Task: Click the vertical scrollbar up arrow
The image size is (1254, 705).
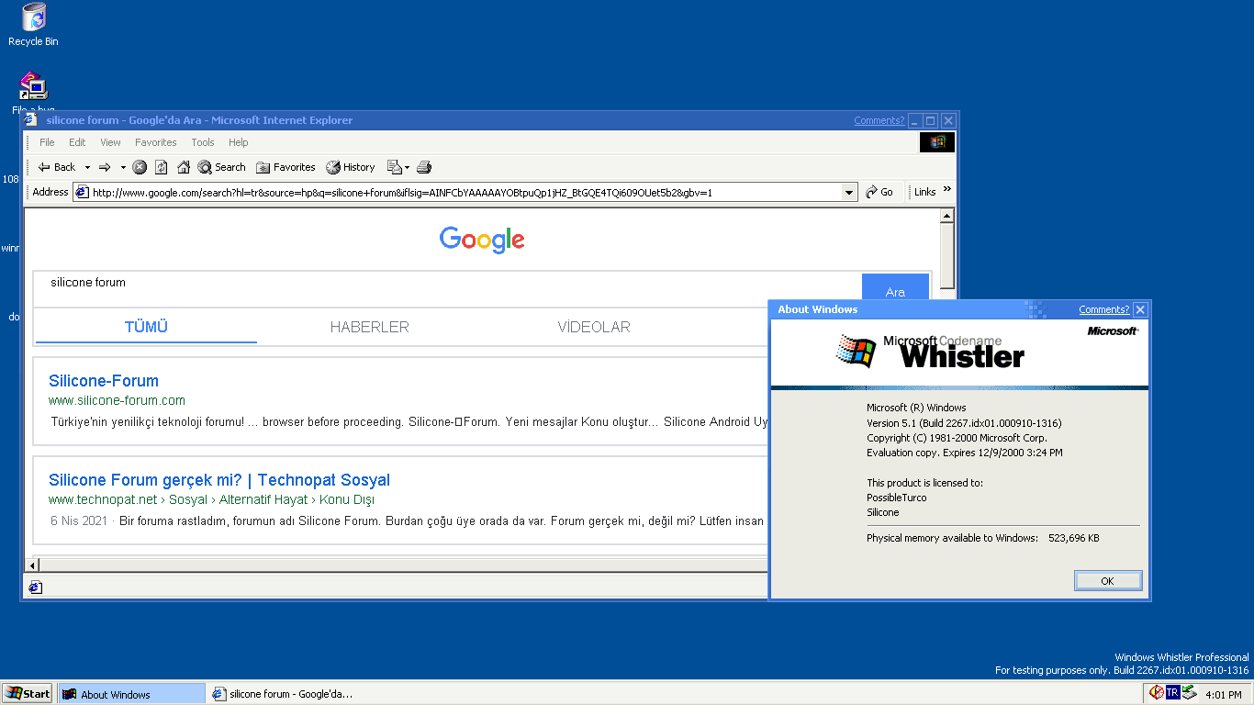Action: [947, 217]
